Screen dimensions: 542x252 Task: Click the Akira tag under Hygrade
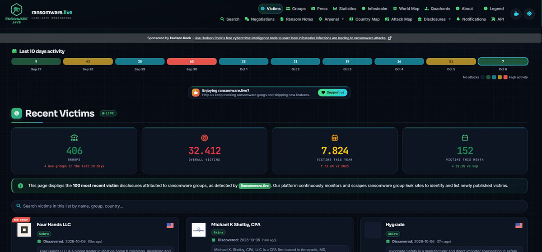pos(393,233)
